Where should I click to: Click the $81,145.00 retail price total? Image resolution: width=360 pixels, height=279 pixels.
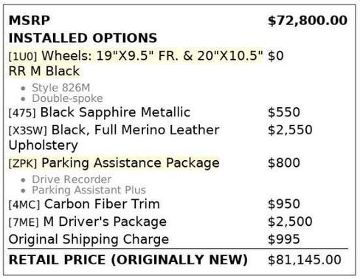tap(305, 260)
